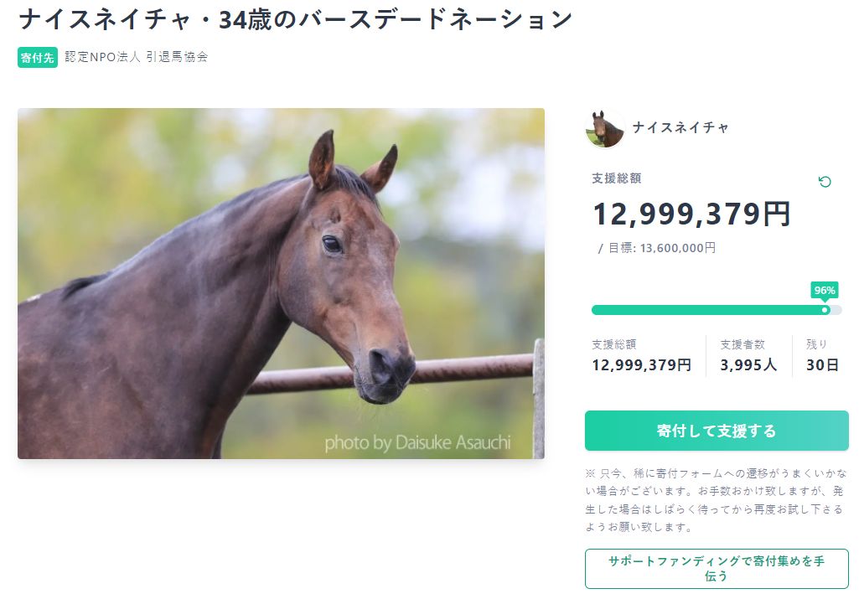Click the ※ notice text under donate button

coord(716,500)
